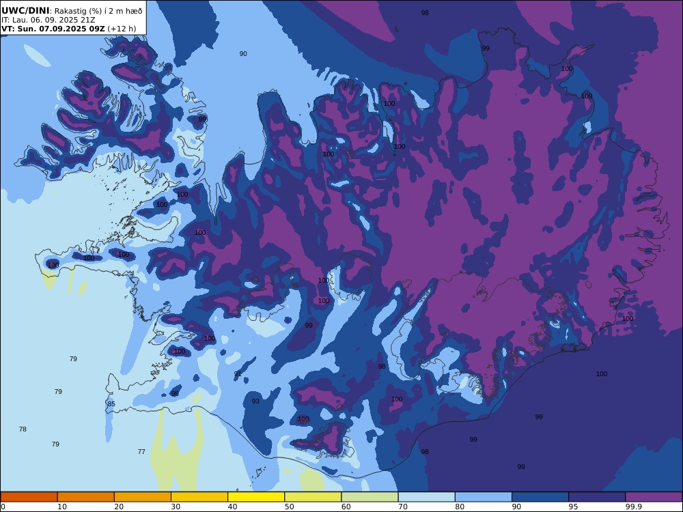Click the '85' humidity value on map
Screen dimensions: 683x512
click(111, 403)
